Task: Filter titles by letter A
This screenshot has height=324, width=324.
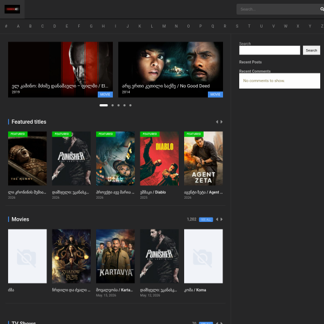Action: 18,26
